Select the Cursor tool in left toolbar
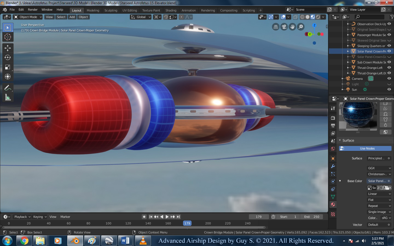394x246 pixels. click(8, 37)
